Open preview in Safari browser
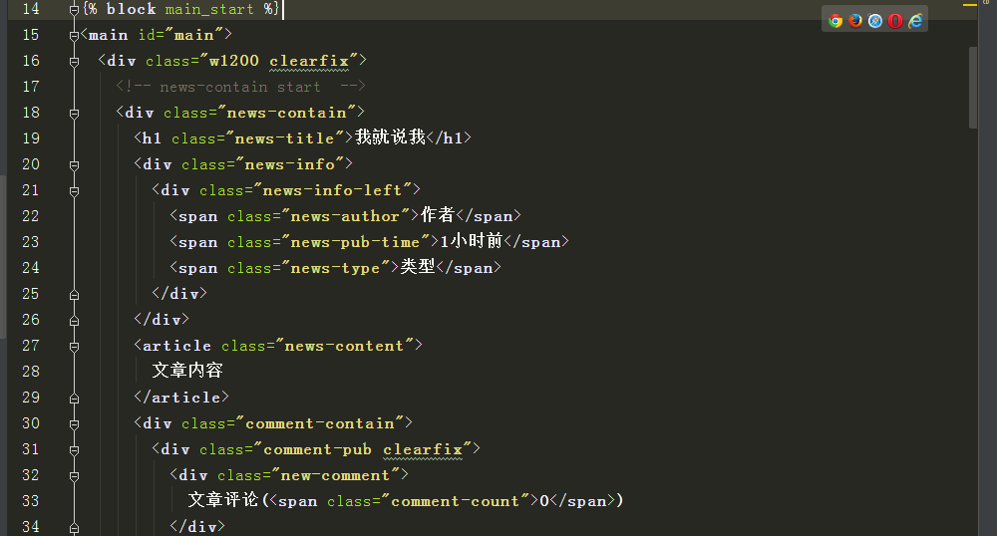Viewport: 997px width, 536px height. (875, 21)
